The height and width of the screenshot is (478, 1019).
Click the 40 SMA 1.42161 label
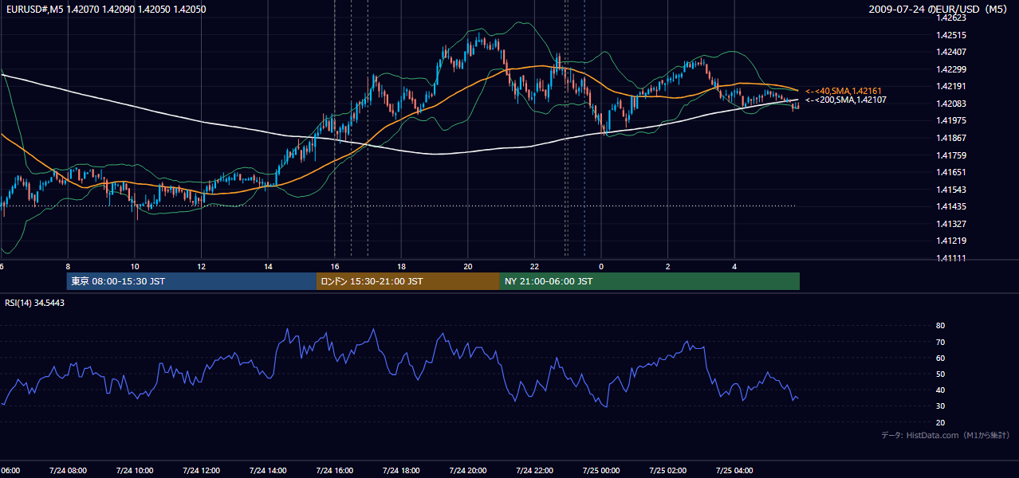pos(843,91)
